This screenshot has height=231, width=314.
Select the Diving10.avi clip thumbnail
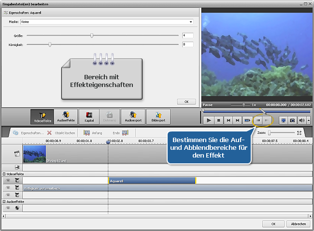[x=34, y=154]
